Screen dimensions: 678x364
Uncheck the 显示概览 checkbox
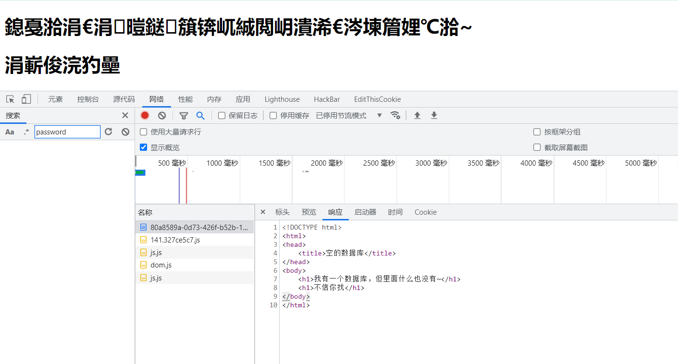pos(143,147)
